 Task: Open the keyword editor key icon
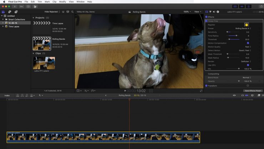(x=22, y=6)
